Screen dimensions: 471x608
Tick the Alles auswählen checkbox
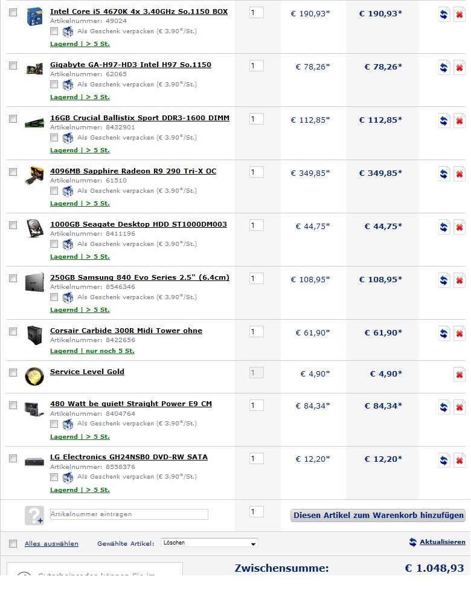(x=13, y=544)
